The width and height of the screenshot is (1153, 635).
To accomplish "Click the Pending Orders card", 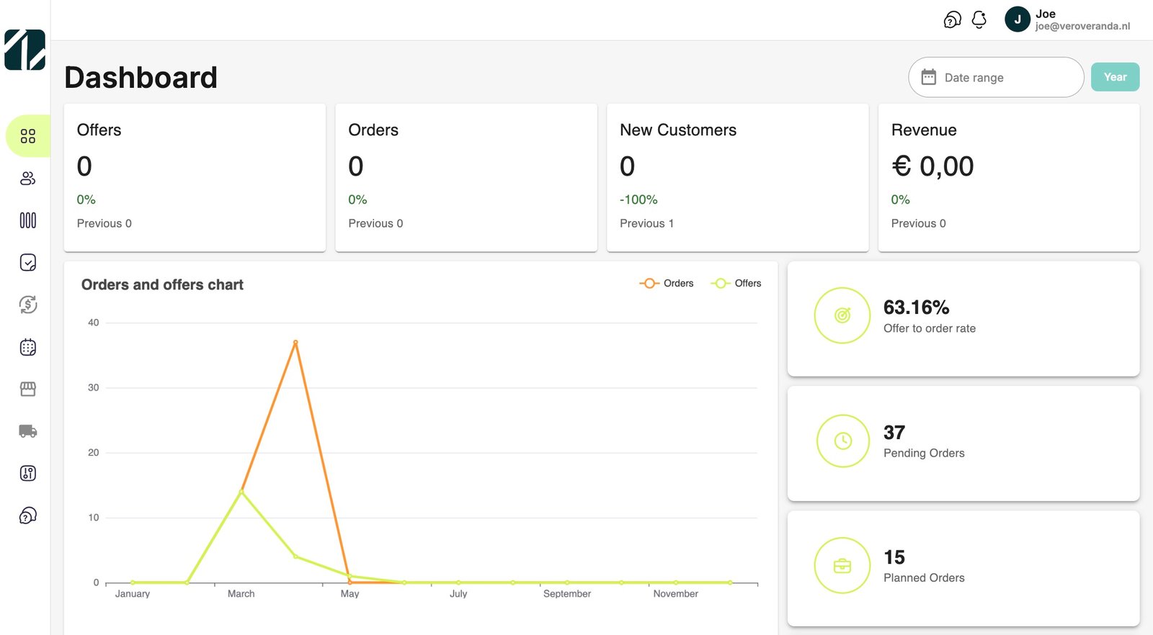I will tap(963, 443).
